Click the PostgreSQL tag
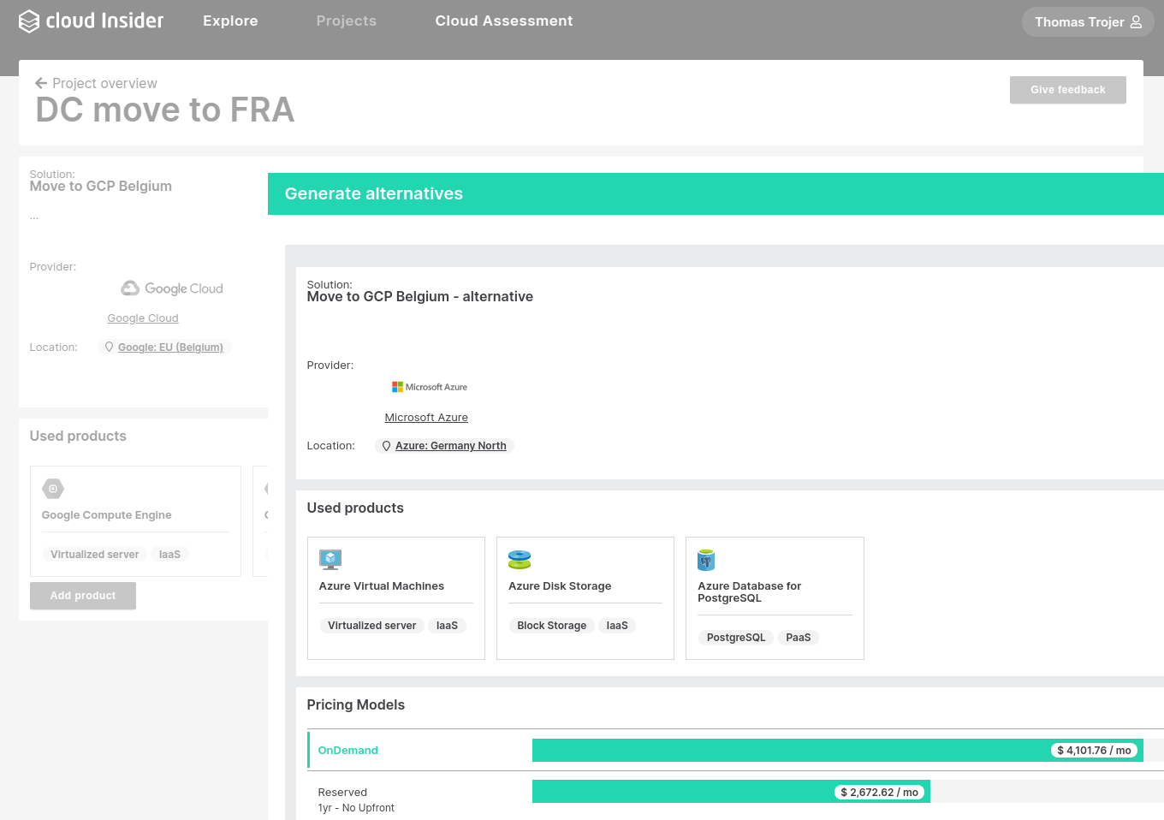The width and height of the screenshot is (1164, 820). pyautogui.click(x=736, y=638)
